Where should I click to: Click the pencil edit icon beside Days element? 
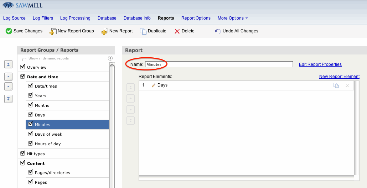click(154, 85)
